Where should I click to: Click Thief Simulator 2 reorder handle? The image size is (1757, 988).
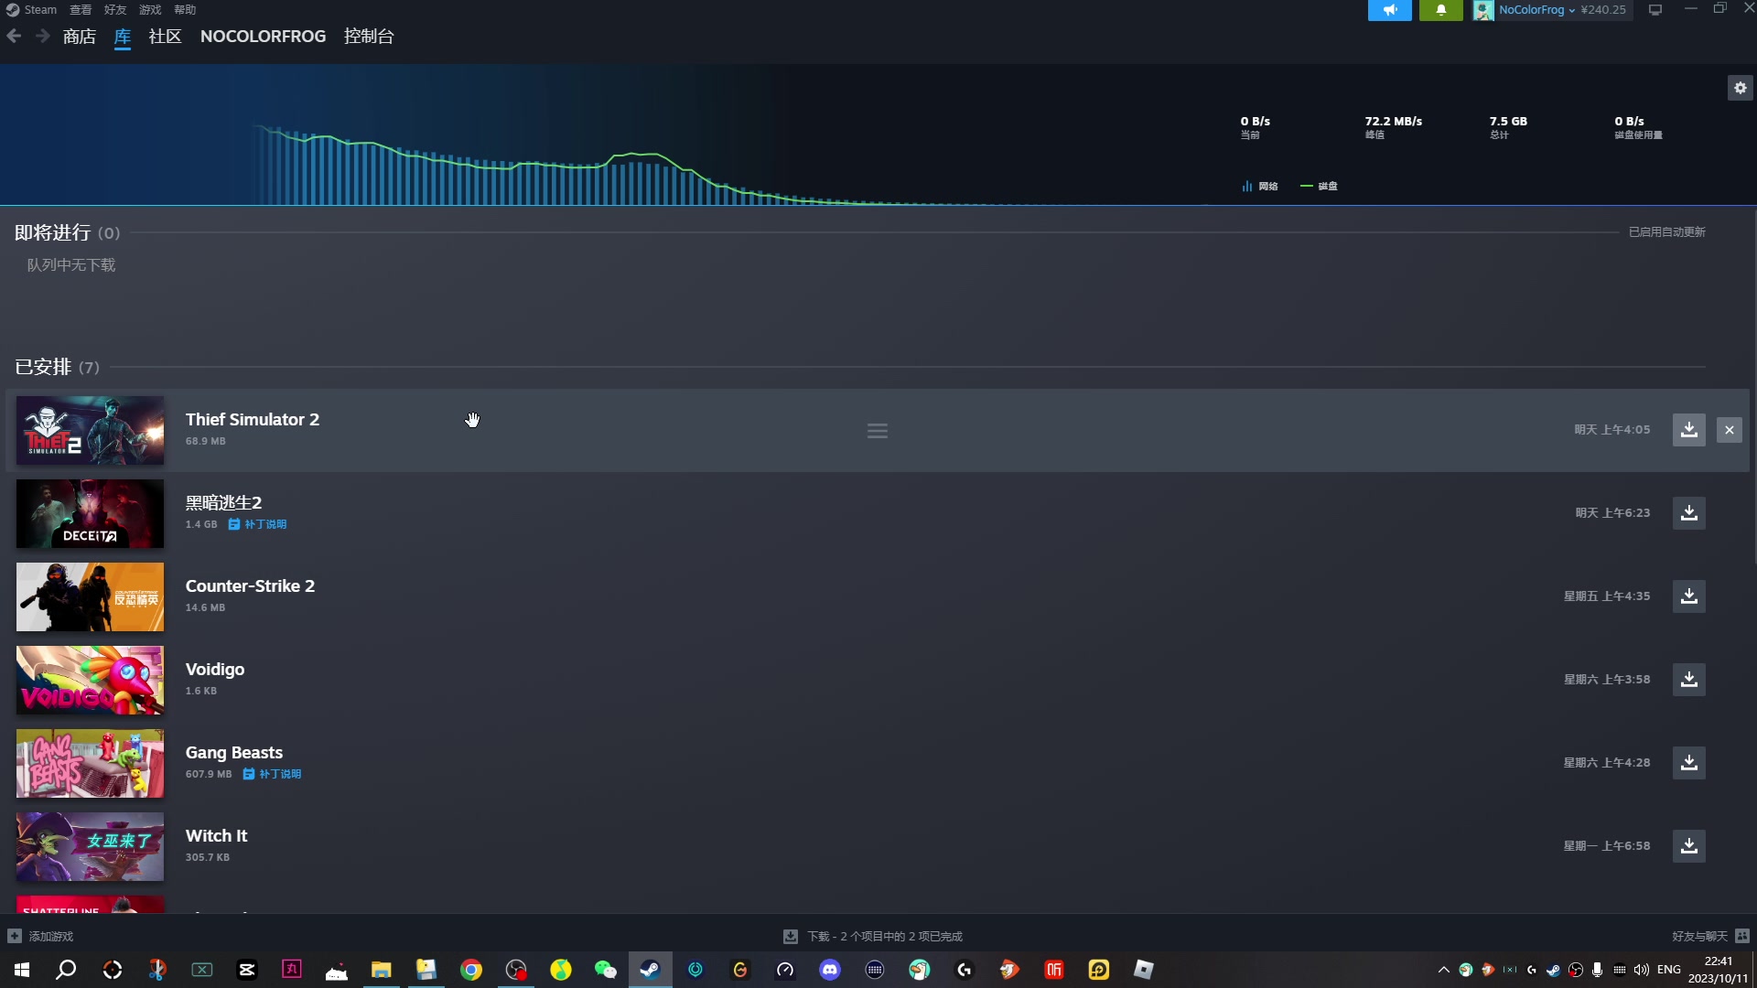877,431
